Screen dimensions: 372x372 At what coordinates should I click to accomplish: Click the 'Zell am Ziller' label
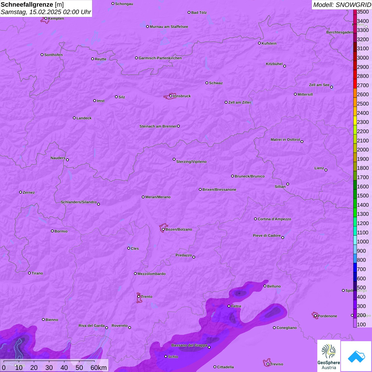240,102
